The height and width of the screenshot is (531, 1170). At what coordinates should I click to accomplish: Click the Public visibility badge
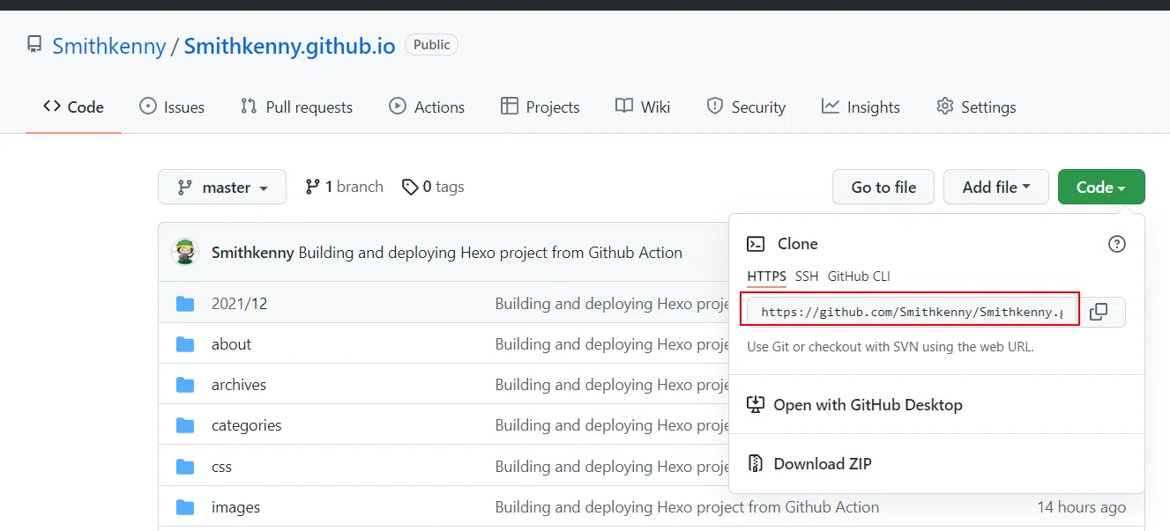click(431, 44)
